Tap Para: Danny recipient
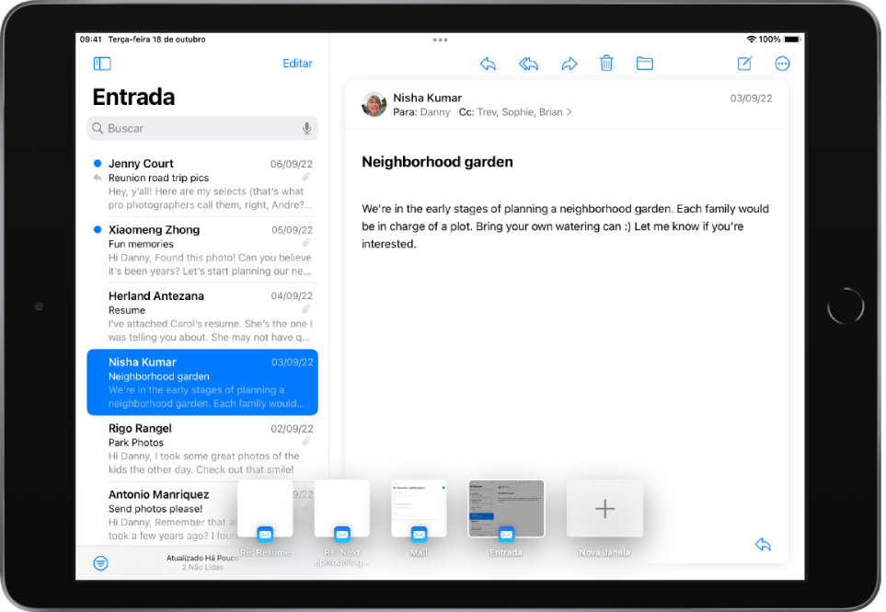This screenshot has width=886, height=612. click(421, 112)
